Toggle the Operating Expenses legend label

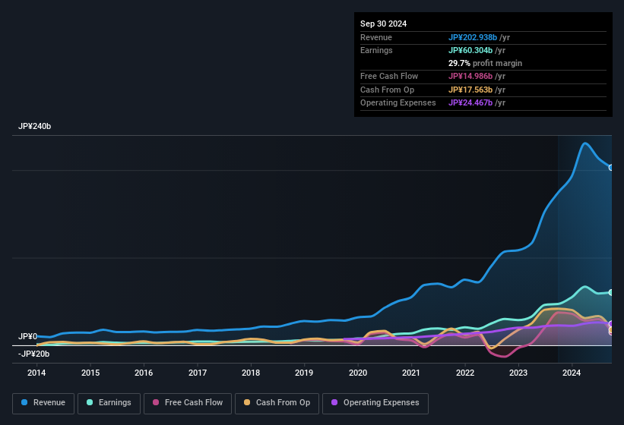(x=381, y=403)
